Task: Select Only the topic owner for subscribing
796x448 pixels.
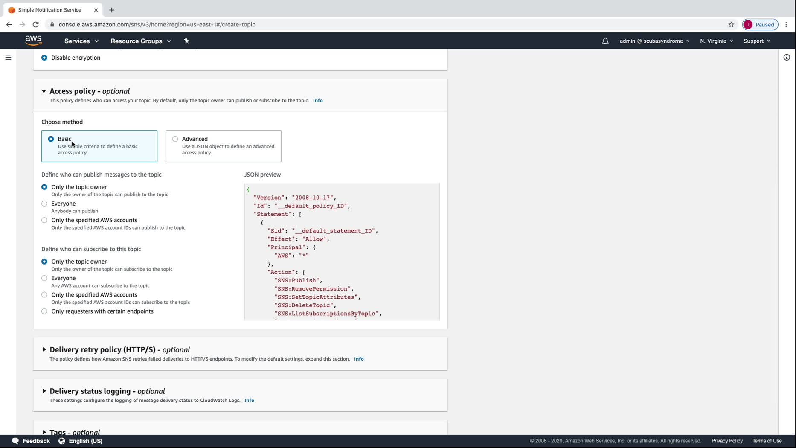Action: 44,262
